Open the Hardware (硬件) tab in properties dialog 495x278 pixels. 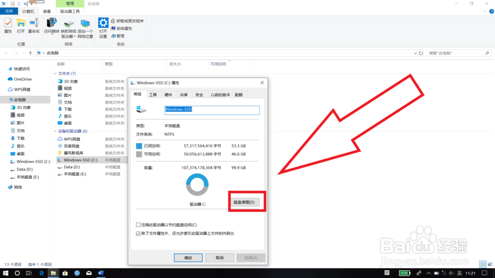(x=168, y=95)
